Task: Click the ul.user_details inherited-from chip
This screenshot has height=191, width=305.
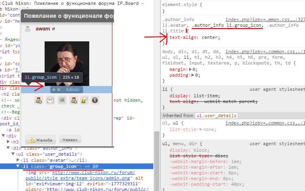Action: coord(216,116)
